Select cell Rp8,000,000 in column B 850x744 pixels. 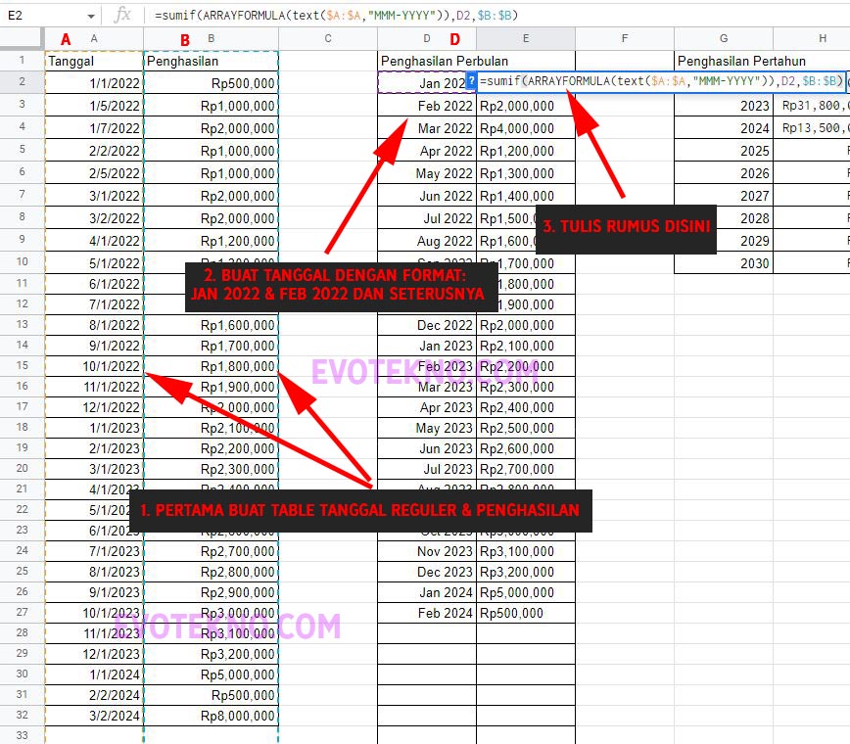point(211,716)
